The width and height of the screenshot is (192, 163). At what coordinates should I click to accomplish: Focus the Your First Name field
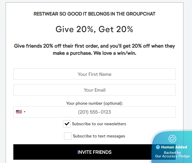point(95,74)
